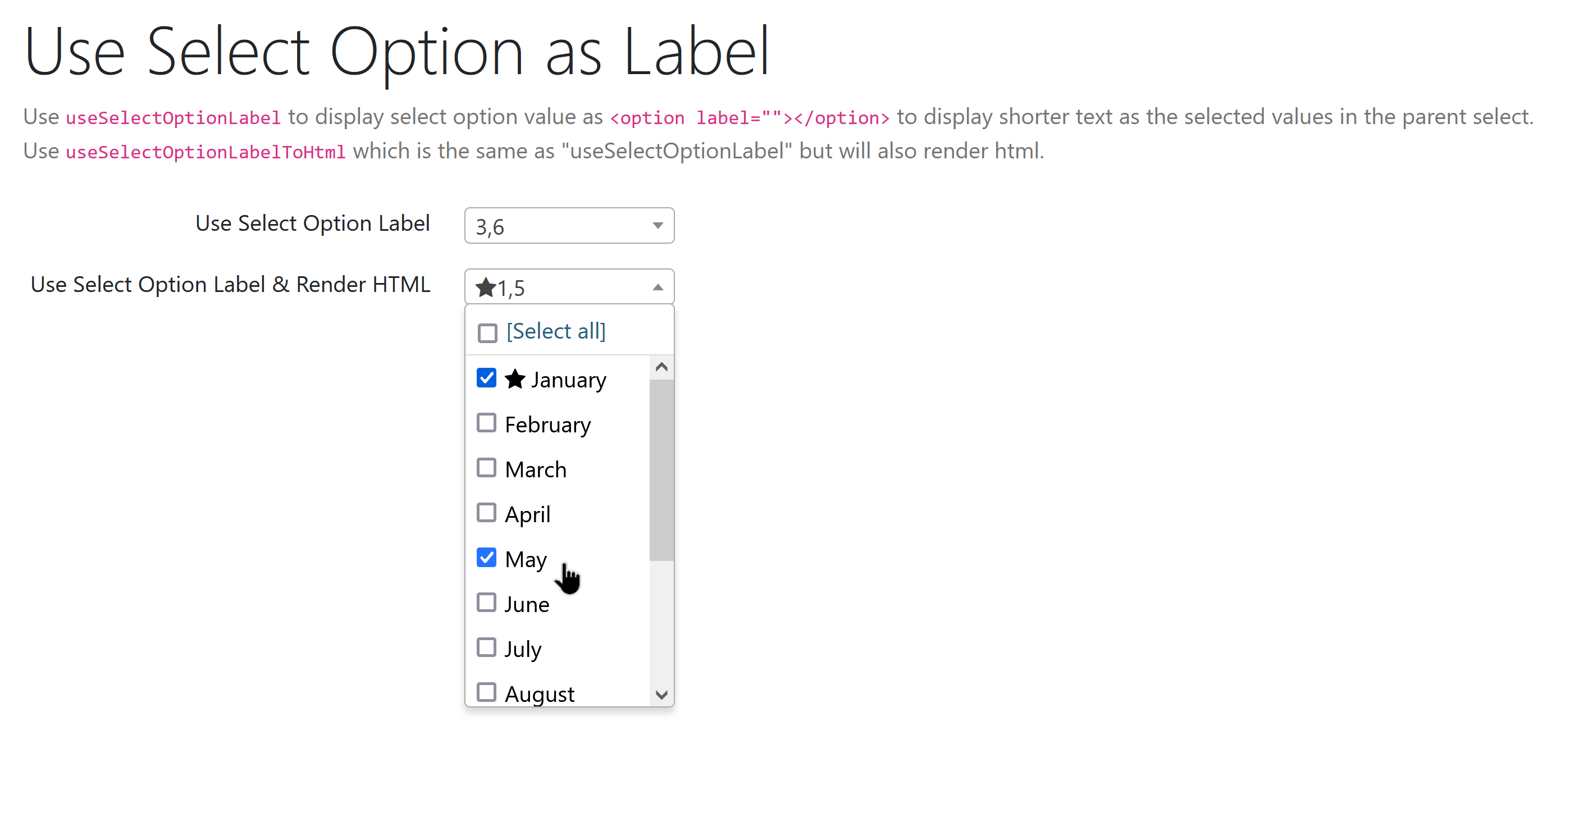
Task: Choose the August list item
Action: pyautogui.click(x=539, y=693)
